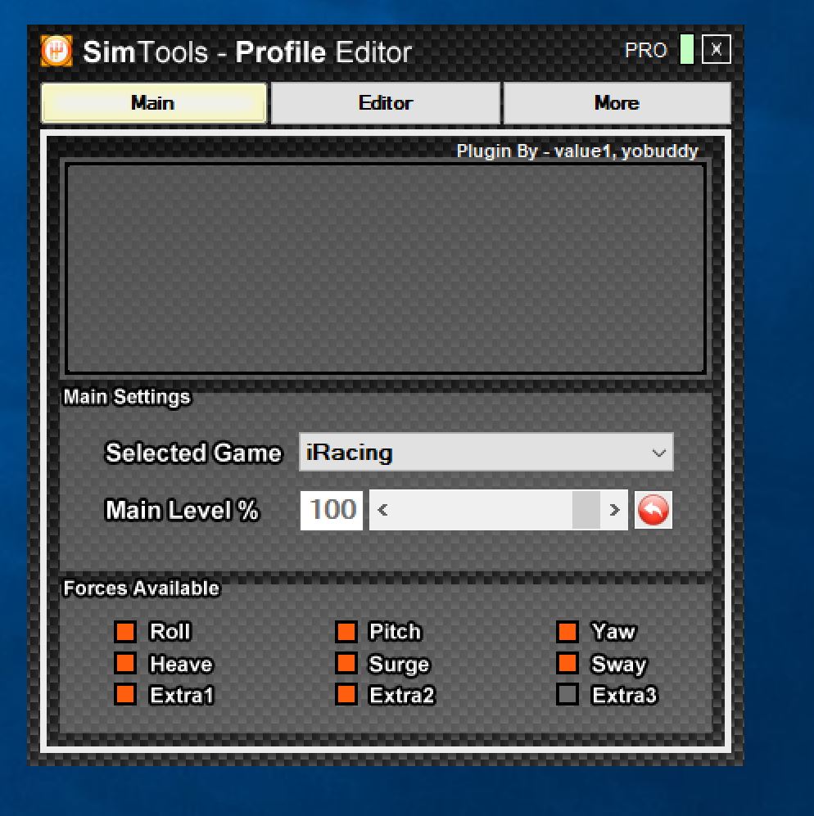814x816 pixels.
Task: Toggle the Pitch force indicator
Action: point(346,632)
